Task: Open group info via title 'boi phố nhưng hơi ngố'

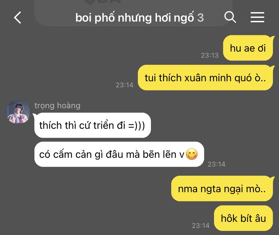Action: [x=135, y=18]
